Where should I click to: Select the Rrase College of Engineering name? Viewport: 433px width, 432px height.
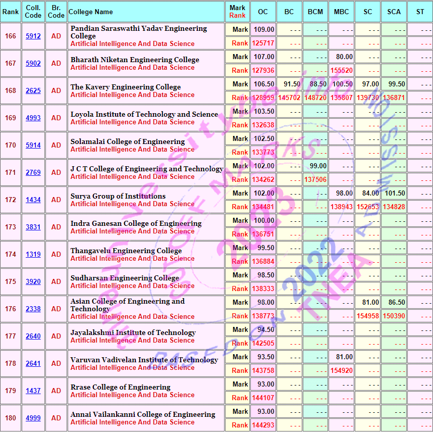point(121,387)
